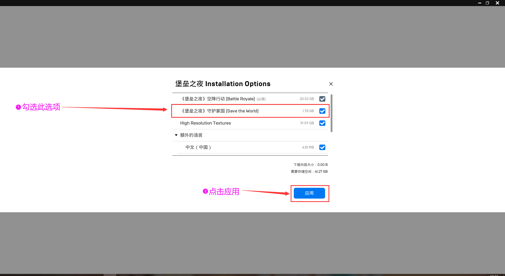Click the 中文（中国）language label

(x=198, y=147)
